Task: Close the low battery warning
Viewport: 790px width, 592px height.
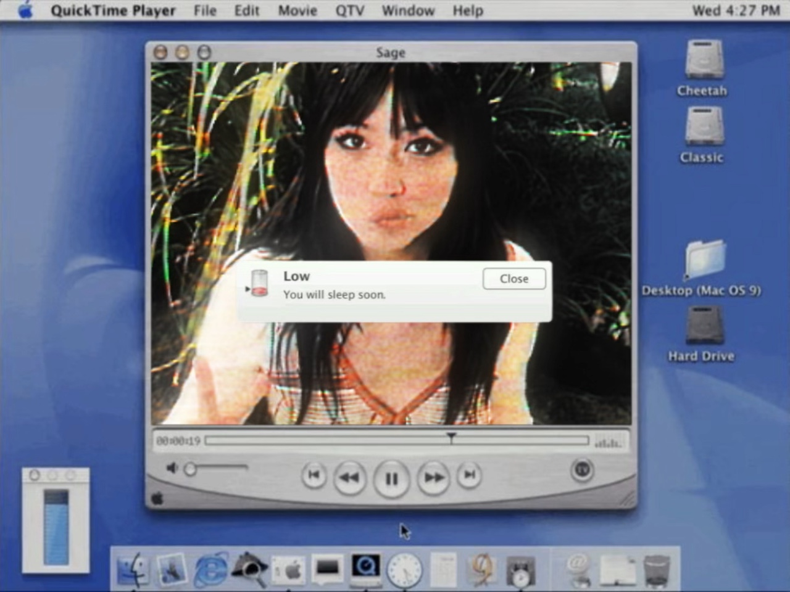Action: [513, 279]
